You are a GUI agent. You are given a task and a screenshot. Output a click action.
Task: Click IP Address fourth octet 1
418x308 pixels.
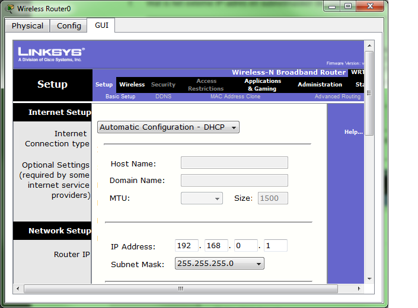pyautogui.click(x=275, y=245)
